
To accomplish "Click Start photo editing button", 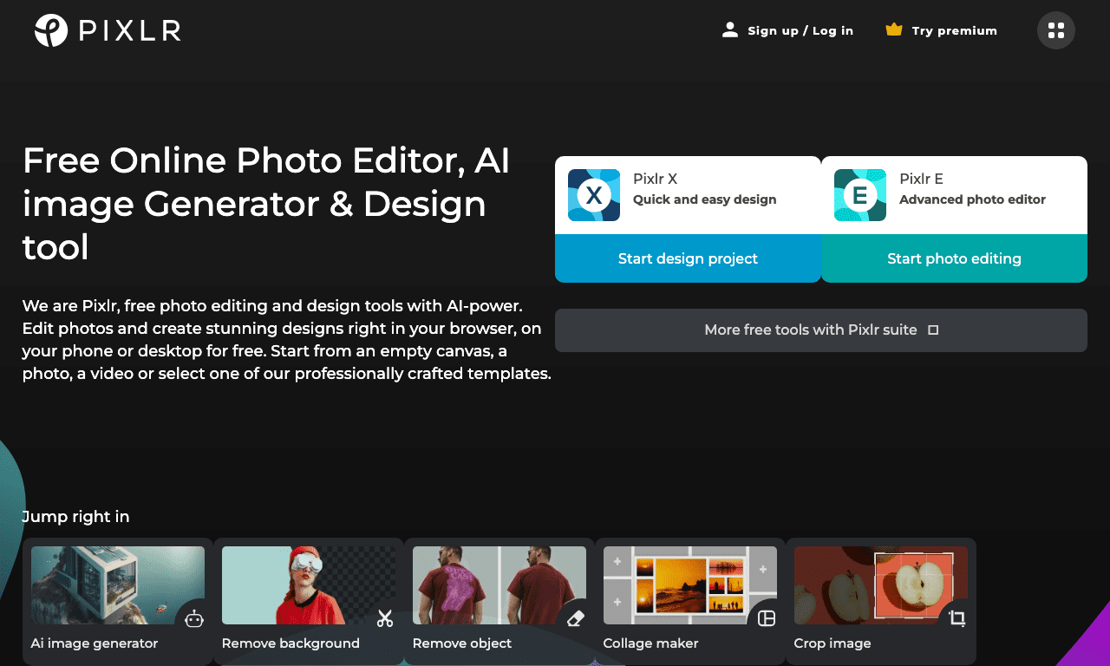I will pos(954,258).
